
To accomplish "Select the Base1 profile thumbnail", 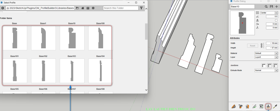I will point(43,38).
